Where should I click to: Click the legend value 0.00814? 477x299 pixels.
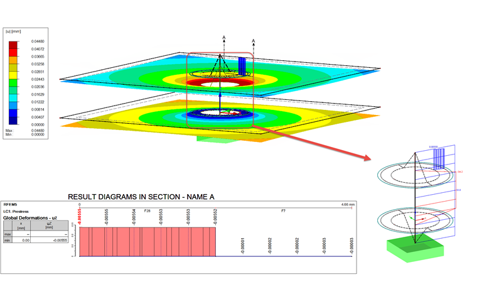click(38, 110)
